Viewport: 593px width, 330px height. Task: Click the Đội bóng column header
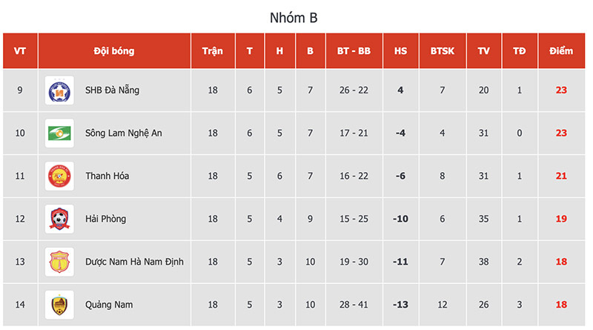pos(114,51)
